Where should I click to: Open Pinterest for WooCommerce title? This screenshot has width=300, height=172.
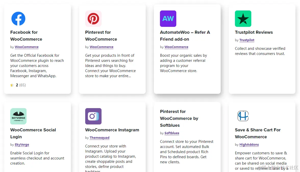click(x=101, y=36)
